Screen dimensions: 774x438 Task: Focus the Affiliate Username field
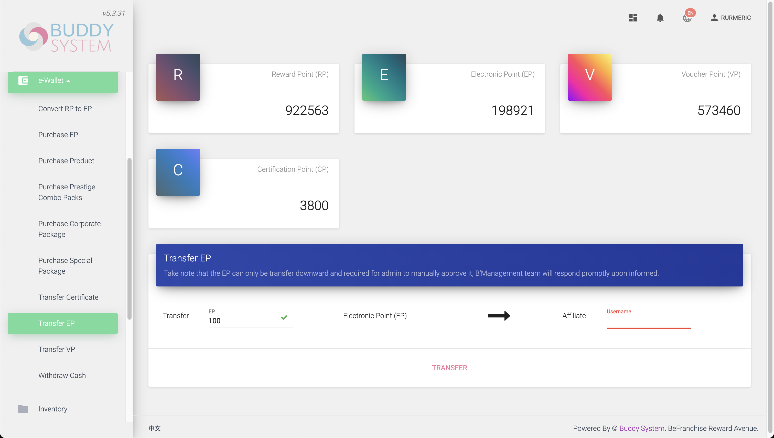(648, 321)
